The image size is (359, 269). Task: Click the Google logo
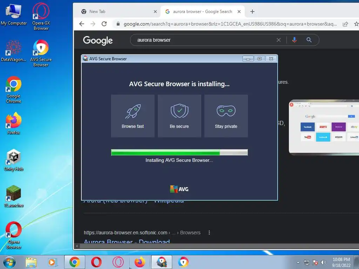98,41
